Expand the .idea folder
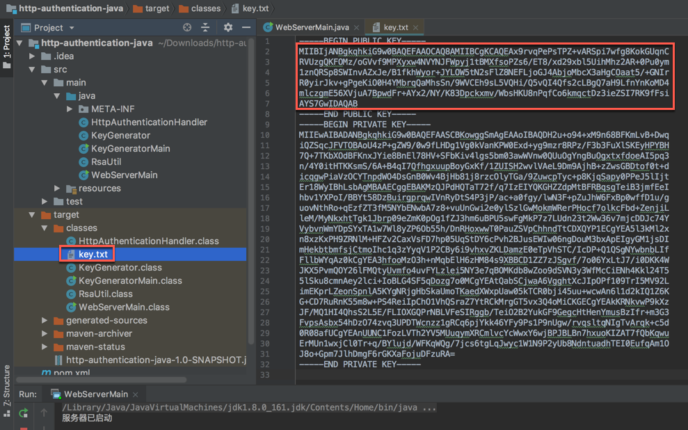688x430 pixels. coord(32,56)
